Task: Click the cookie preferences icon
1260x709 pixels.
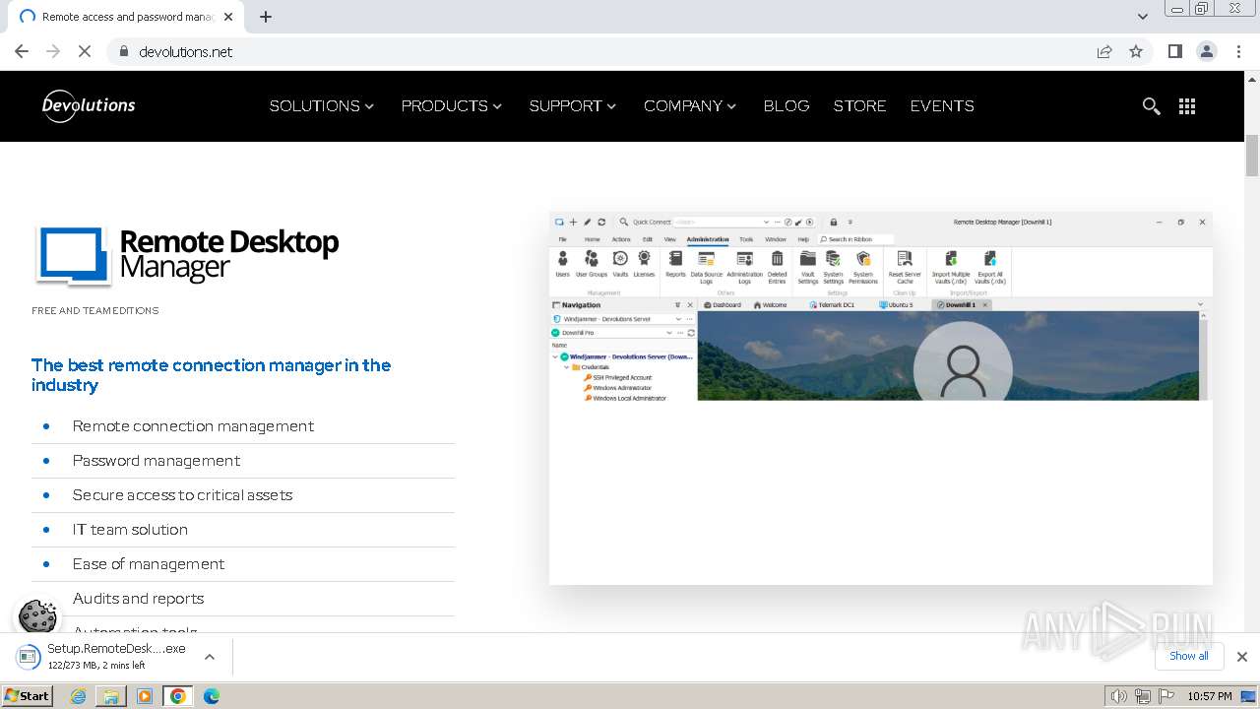Action: (37, 617)
